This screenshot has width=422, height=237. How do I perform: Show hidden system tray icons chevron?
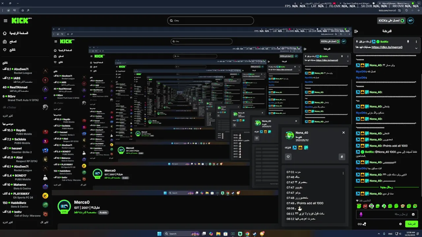click(x=378, y=234)
